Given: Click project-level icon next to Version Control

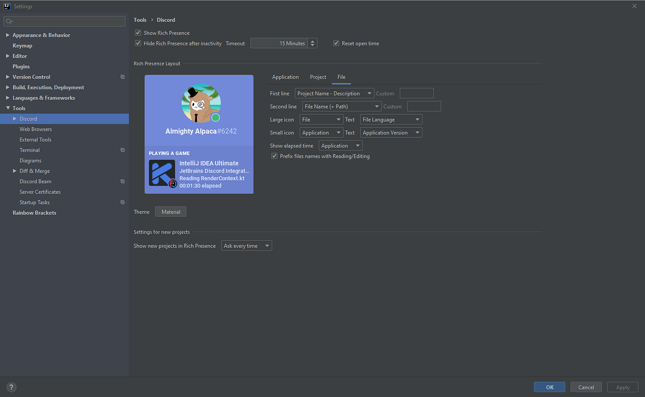Looking at the screenshot, I should coord(123,77).
